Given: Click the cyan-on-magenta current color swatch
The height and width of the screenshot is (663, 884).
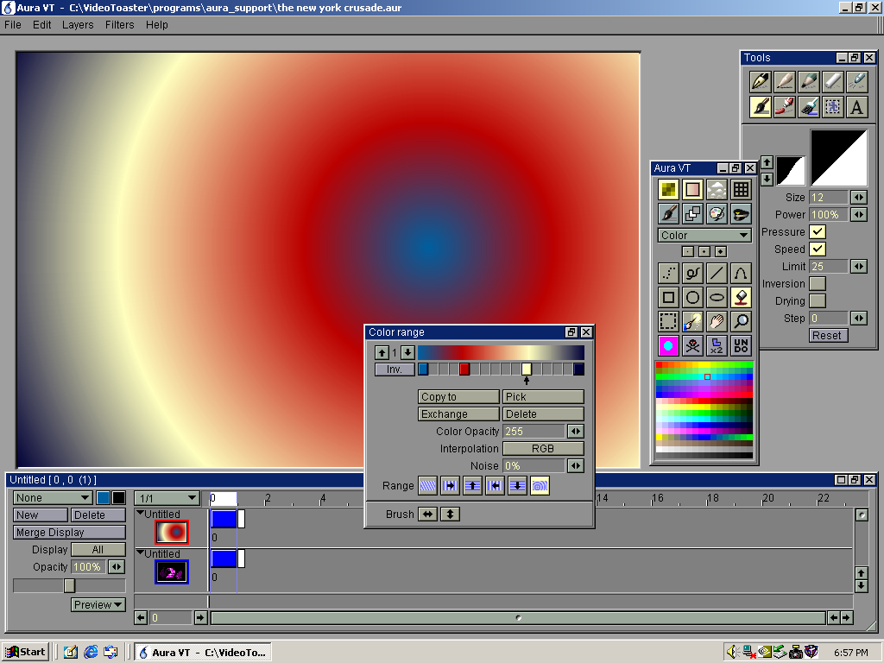Looking at the screenshot, I should [669, 345].
